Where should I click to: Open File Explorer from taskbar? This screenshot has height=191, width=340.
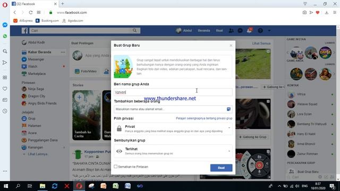(42, 186)
